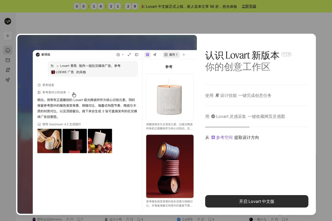Click the Lovart logo in the sidebar
The width and height of the screenshot is (332, 221).
8,22
